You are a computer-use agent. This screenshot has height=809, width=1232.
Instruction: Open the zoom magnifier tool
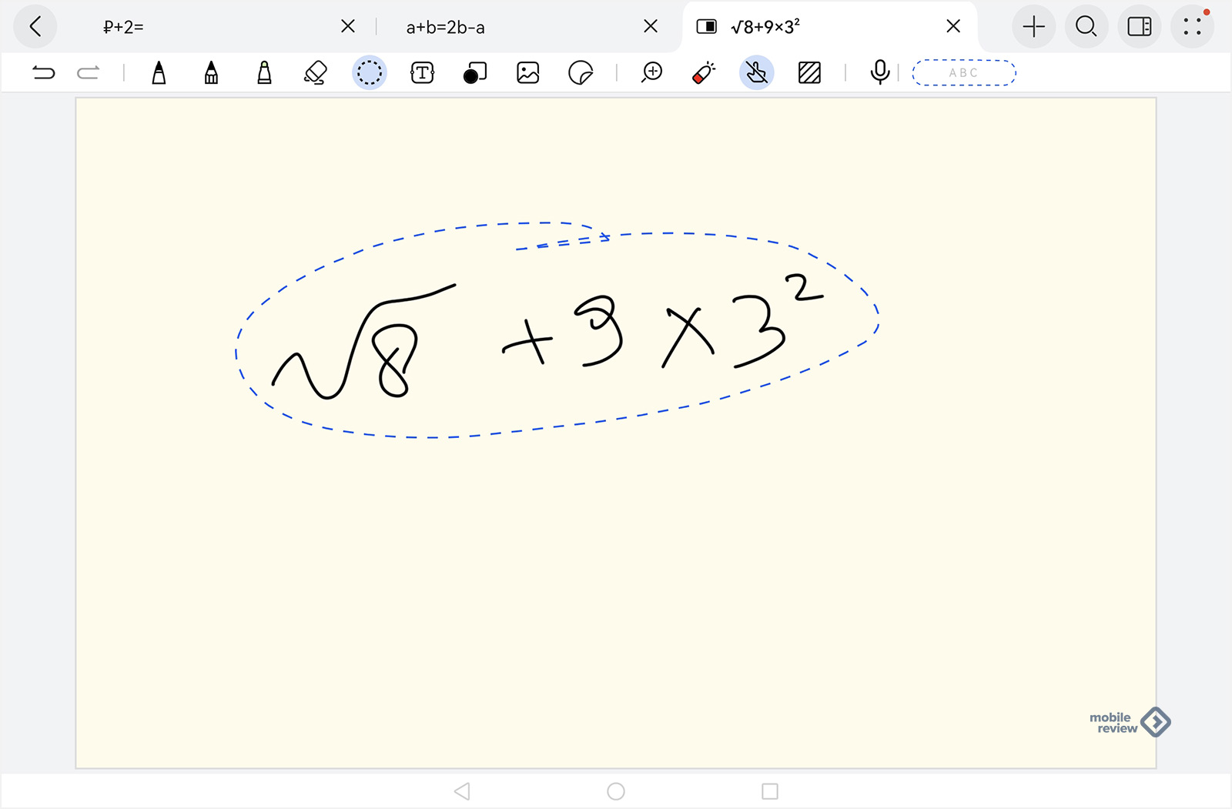652,73
